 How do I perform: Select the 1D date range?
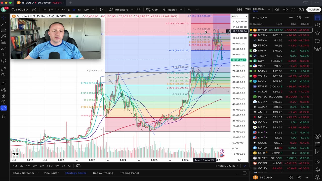pyautogui.click(x=15, y=166)
